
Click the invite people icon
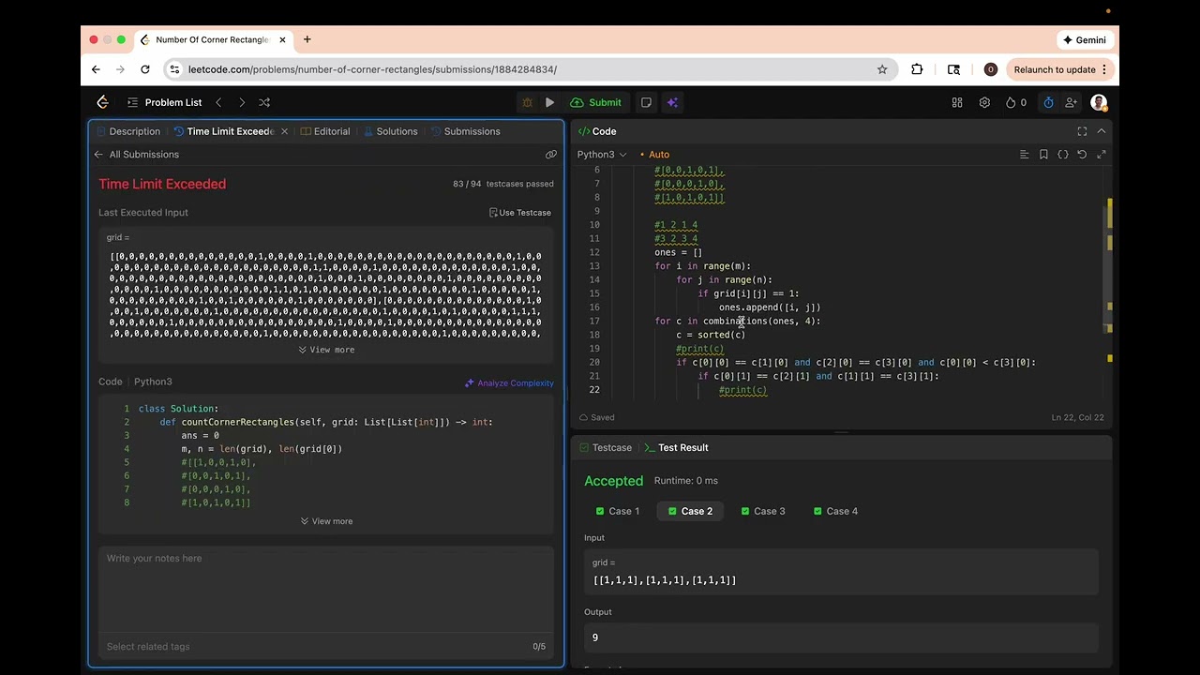click(x=1071, y=102)
